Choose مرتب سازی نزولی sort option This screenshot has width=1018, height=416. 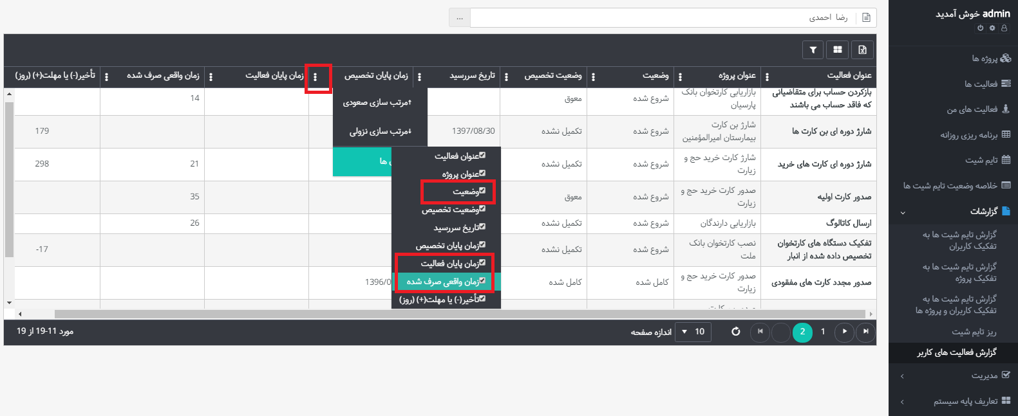[380, 132]
